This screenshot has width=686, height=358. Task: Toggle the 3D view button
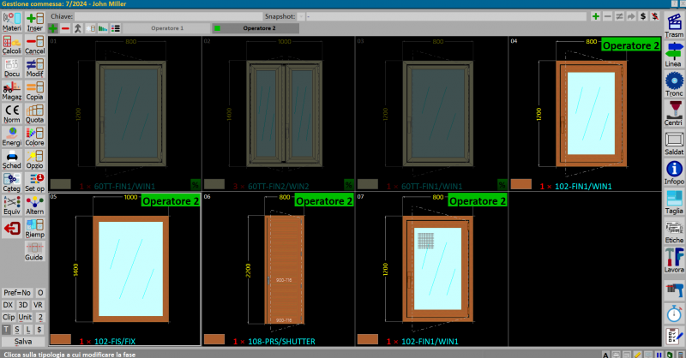tap(23, 305)
